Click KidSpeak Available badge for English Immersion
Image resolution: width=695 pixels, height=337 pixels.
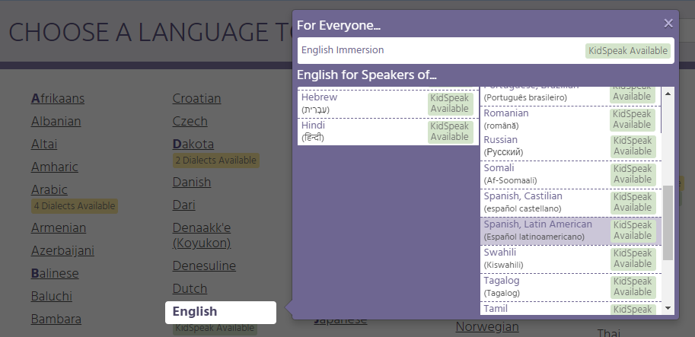627,51
